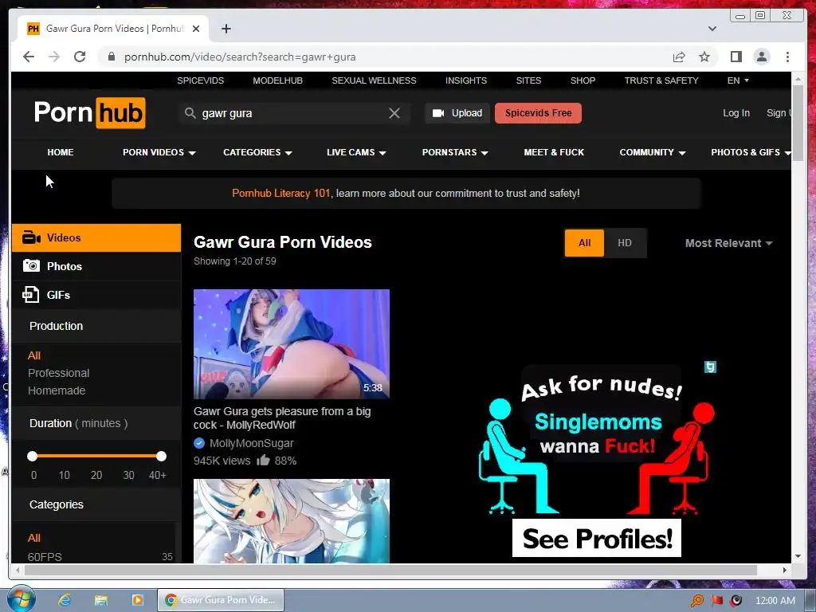
Task: Open a new tab with plus icon
Action: coord(226,29)
